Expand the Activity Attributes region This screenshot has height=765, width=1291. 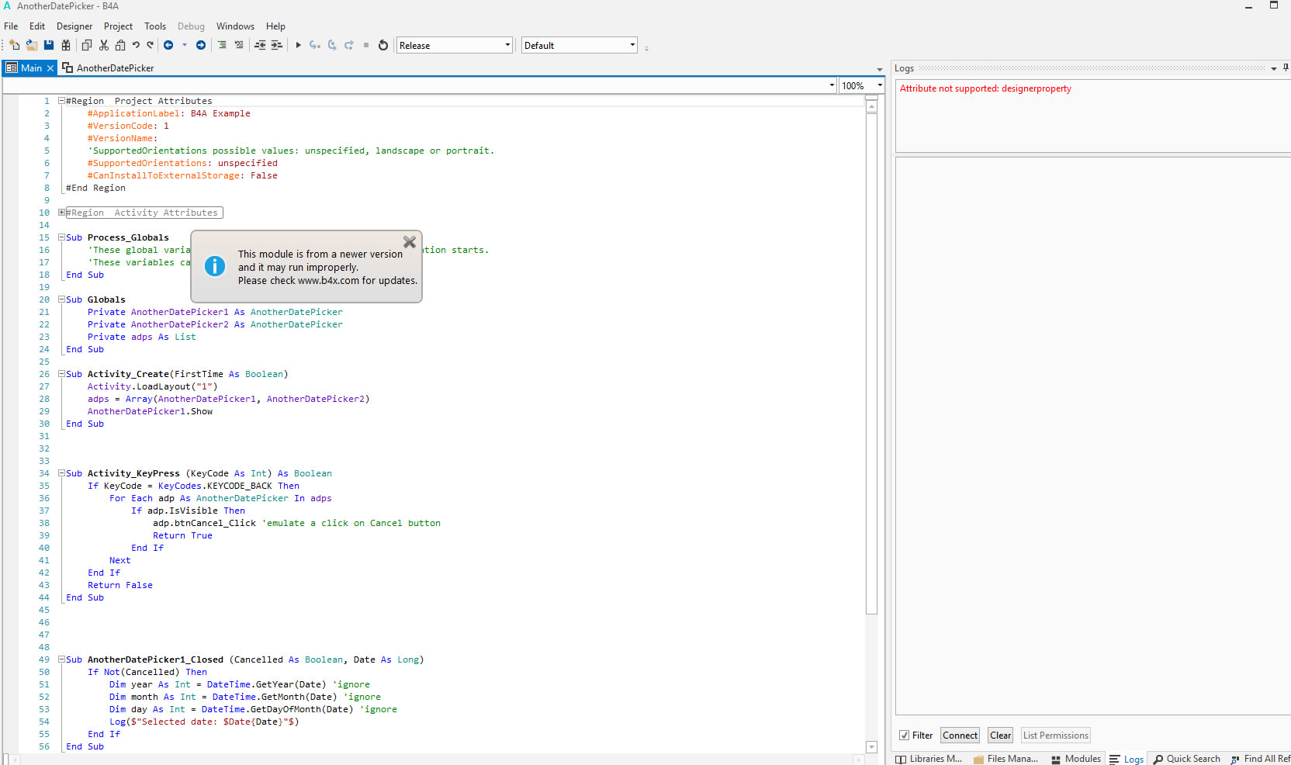(x=61, y=213)
